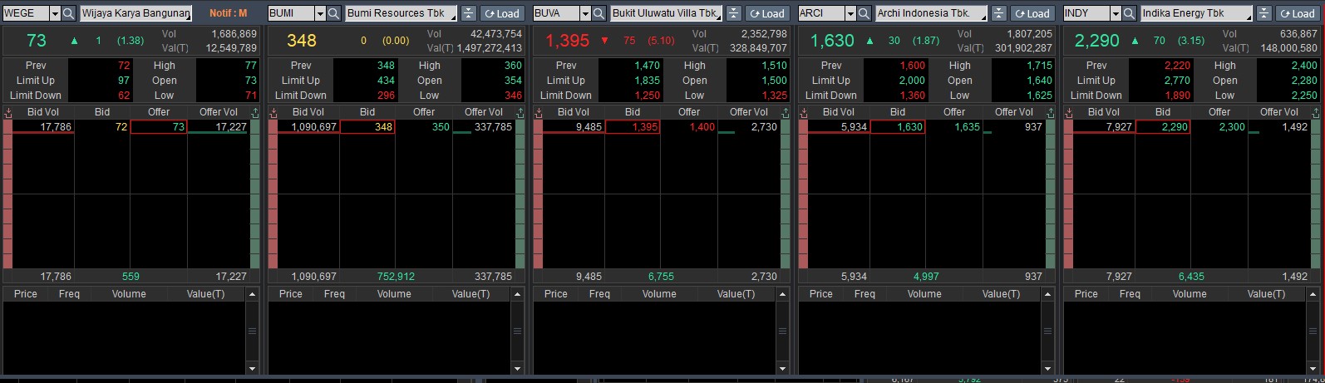Click scrollbar grip in BUMI trade list
The height and width of the screenshot is (383, 1325).
coord(517,331)
